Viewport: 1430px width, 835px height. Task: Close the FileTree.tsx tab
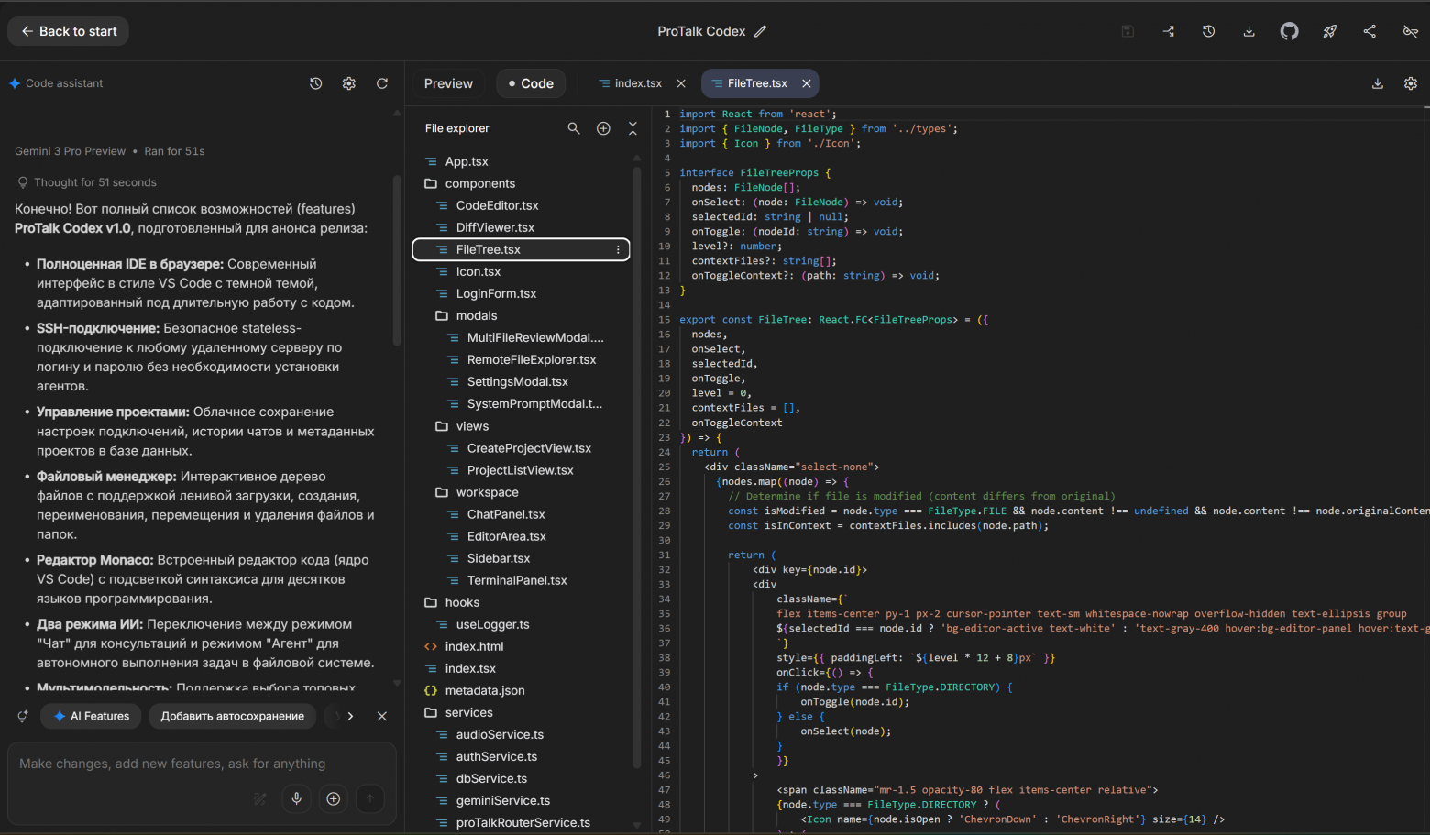coord(807,83)
